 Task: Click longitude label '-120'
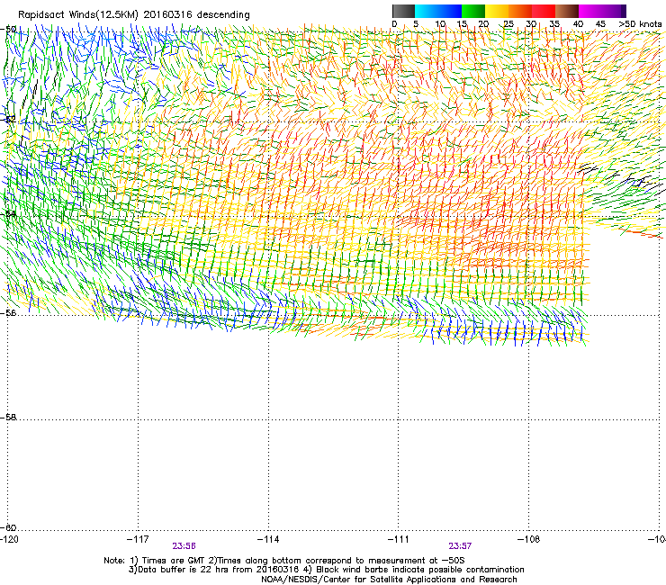tap(10, 539)
